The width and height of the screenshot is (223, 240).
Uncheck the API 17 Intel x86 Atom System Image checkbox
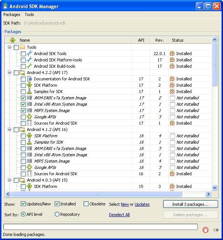tap(23, 104)
